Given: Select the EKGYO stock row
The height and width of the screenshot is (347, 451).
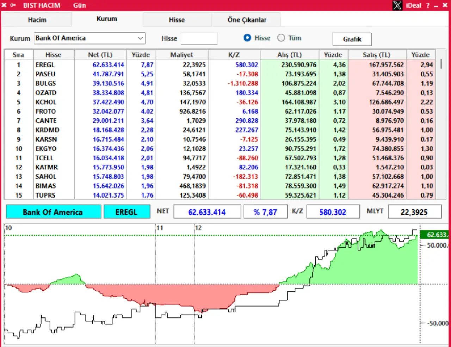Looking at the screenshot, I should click(x=220, y=149).
